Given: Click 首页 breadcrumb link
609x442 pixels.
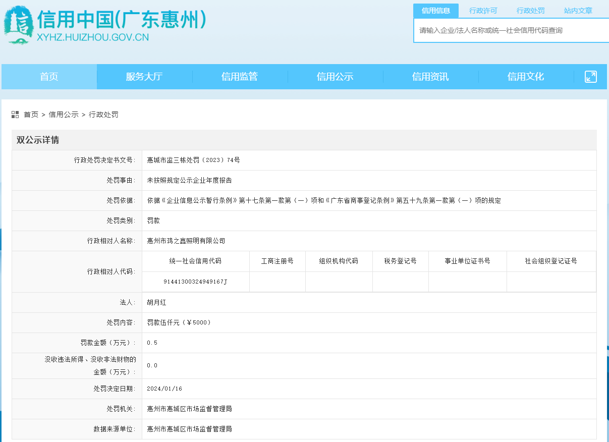Looking at the screenshot, I should point(31,115).
